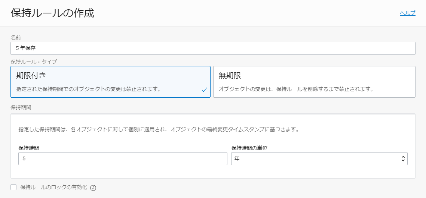
Task: Select the 期限付き retention rule type
Action: [111, 82]
